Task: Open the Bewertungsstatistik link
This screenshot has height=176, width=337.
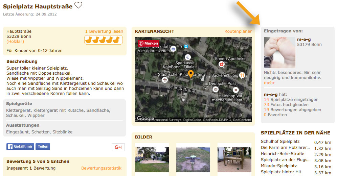Action: pos(101,168)
